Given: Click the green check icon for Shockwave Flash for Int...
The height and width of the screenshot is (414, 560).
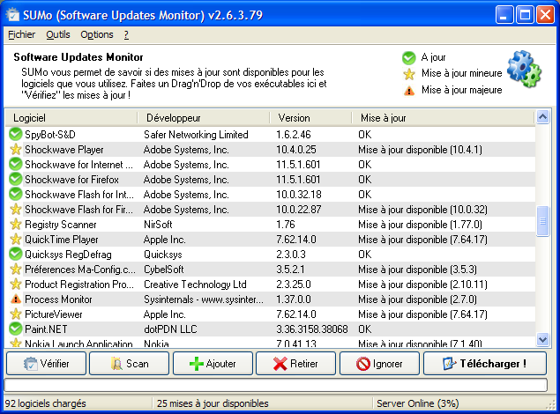Looking at the screenshot, I should (15, 194).
